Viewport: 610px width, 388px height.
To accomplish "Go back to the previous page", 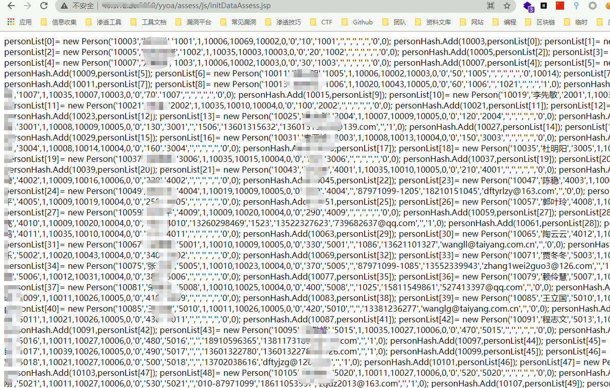I will tap(11, 6).
